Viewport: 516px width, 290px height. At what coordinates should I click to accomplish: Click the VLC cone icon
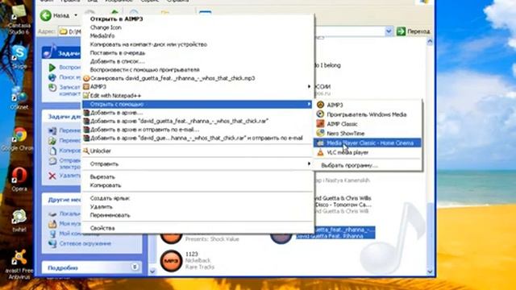point(320,152)
